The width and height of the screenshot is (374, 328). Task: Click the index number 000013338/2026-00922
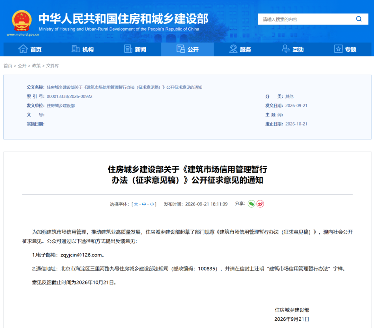[69, 96]
